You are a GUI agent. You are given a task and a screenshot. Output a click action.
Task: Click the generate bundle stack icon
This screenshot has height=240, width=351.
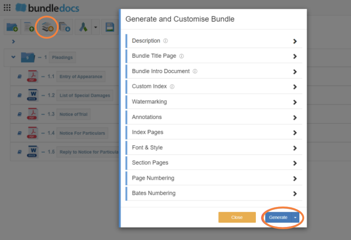point(47,27)
